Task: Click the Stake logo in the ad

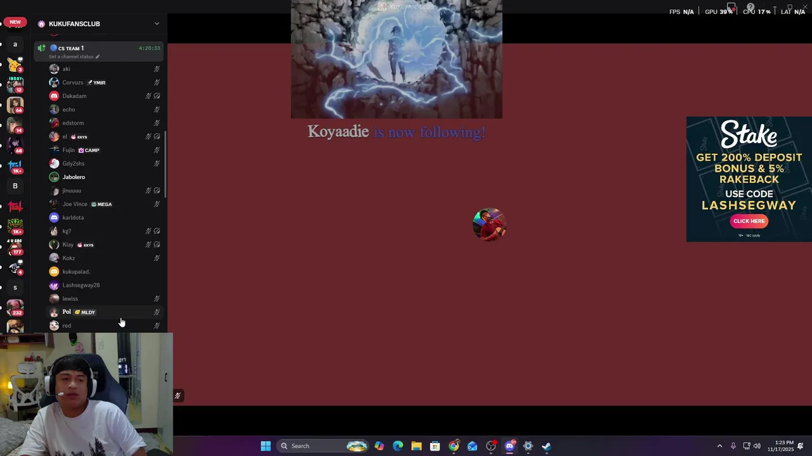Action: (x=749, y=134)
